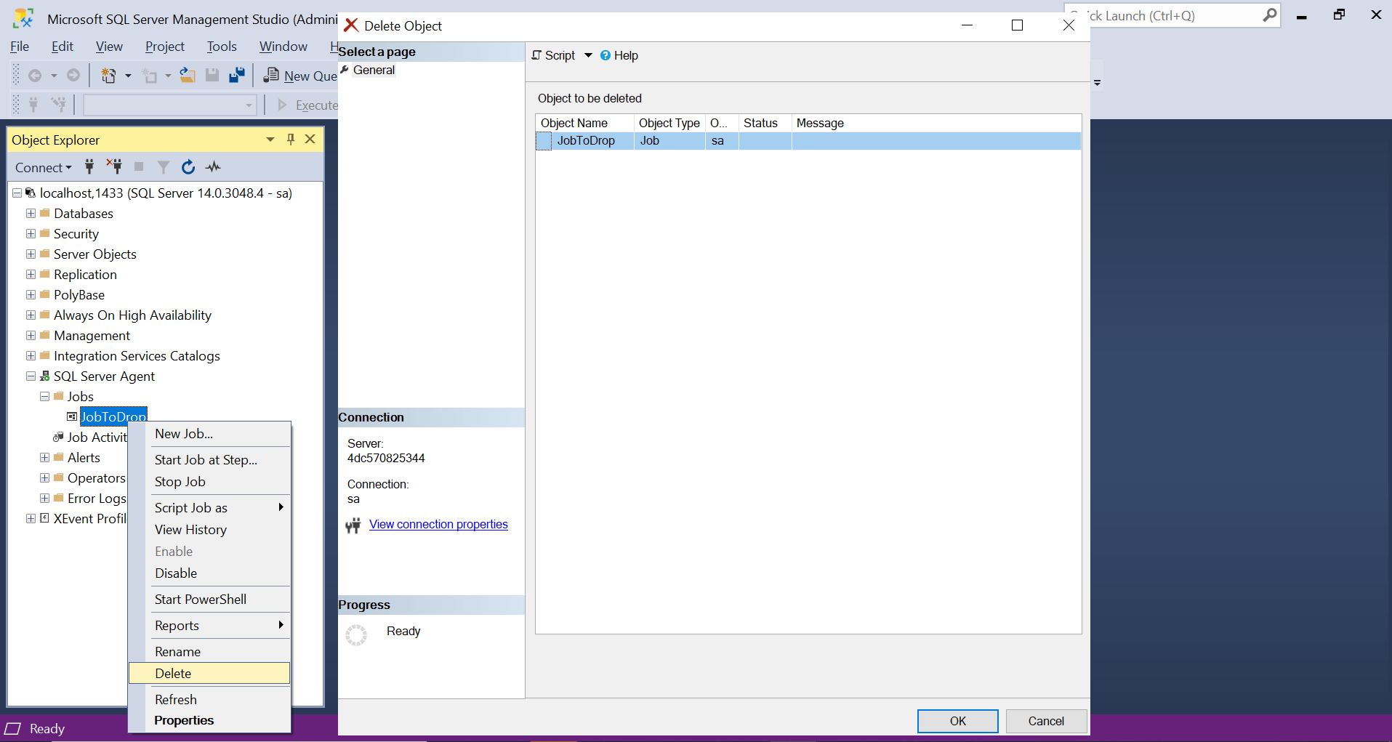Viewport: 1392px width, 742px height.
Task: Click the New Query icon on the toolbar
Action: (272, 75)
